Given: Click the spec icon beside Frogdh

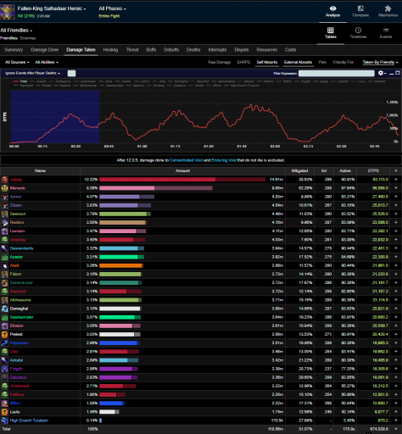Looking at the screenshot, I should click(4, 369).
